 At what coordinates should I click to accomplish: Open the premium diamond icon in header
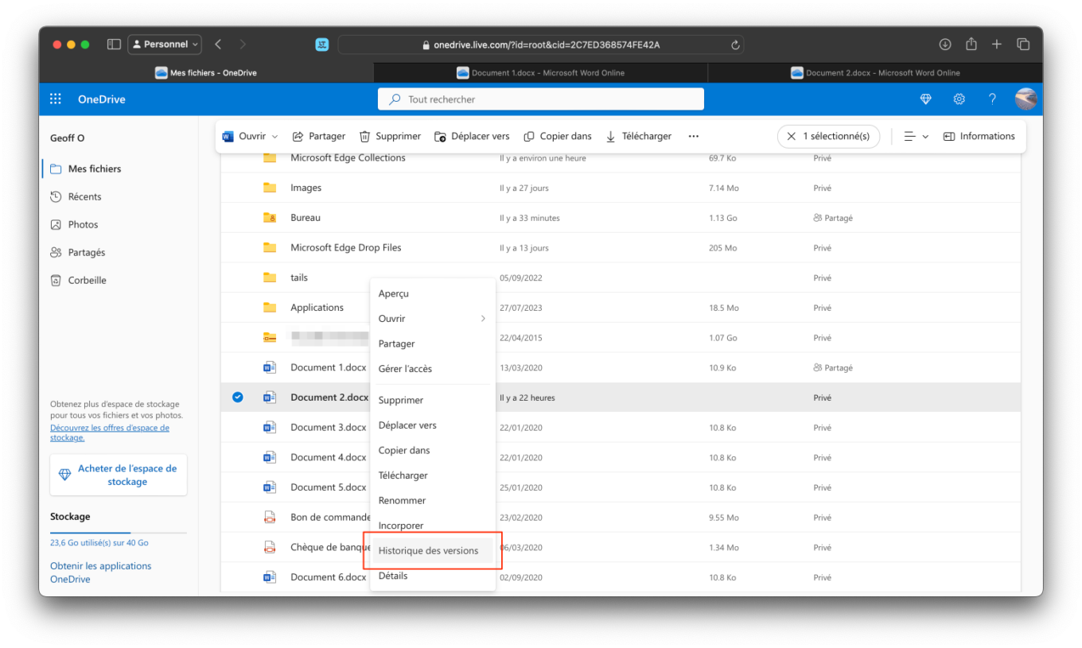[x=925, y=99]
